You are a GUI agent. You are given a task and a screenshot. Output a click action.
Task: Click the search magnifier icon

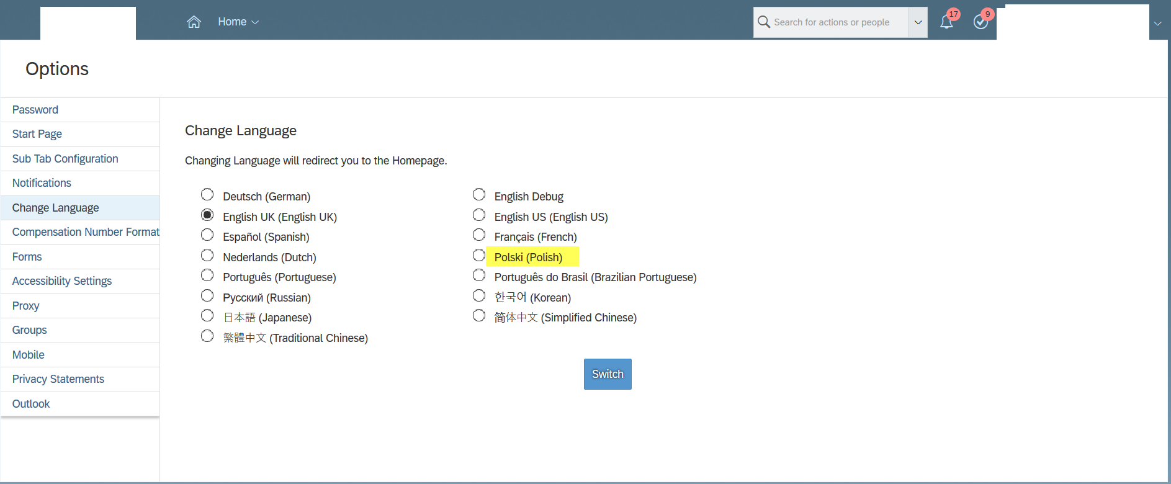coord(764,22)
